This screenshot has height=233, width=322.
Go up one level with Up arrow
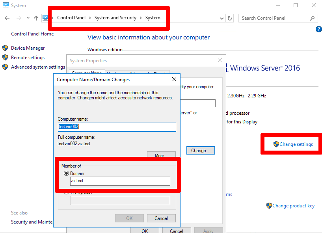pyautogui.click(x=36, y=18)
